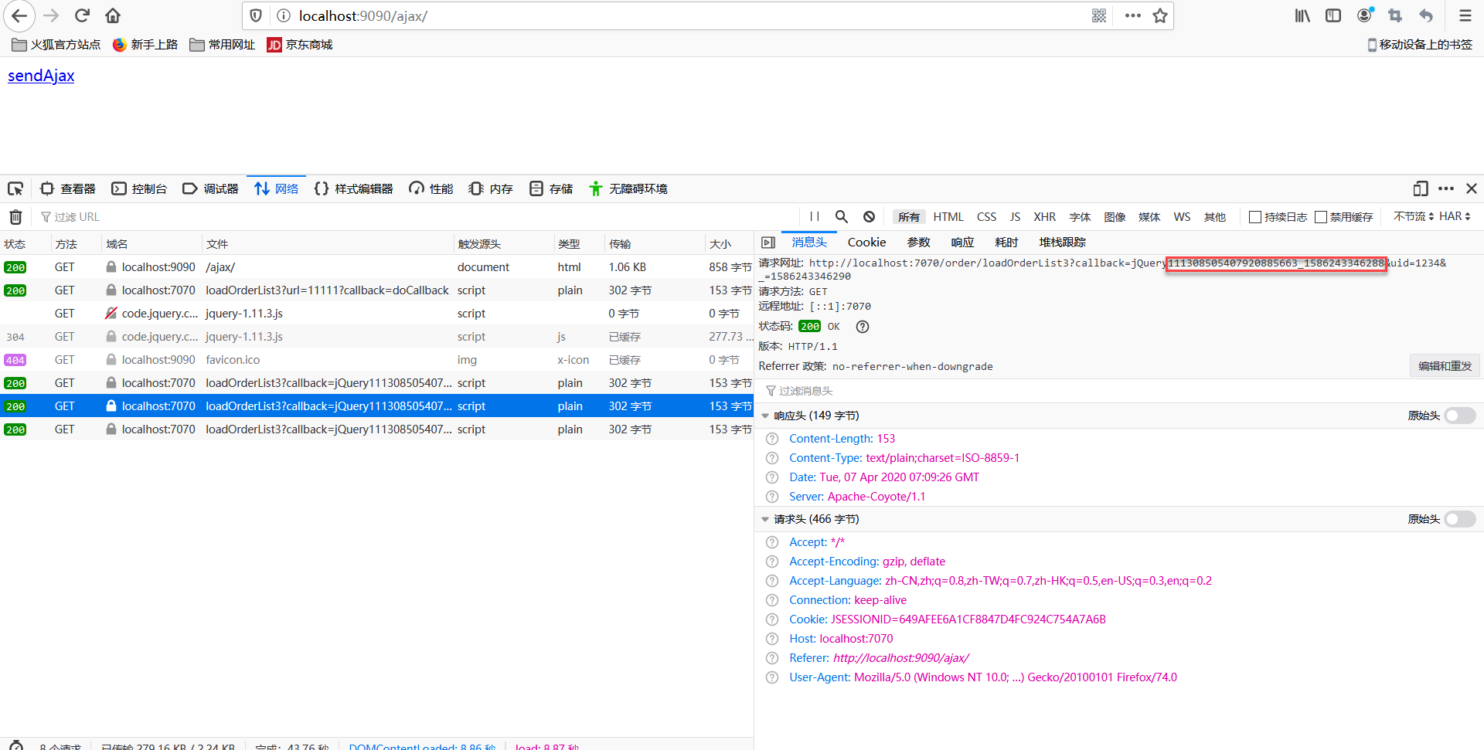The image size is (1484, 750).
Task: Open the 京东商城 bookmark
Action: (x=300, y=45)
